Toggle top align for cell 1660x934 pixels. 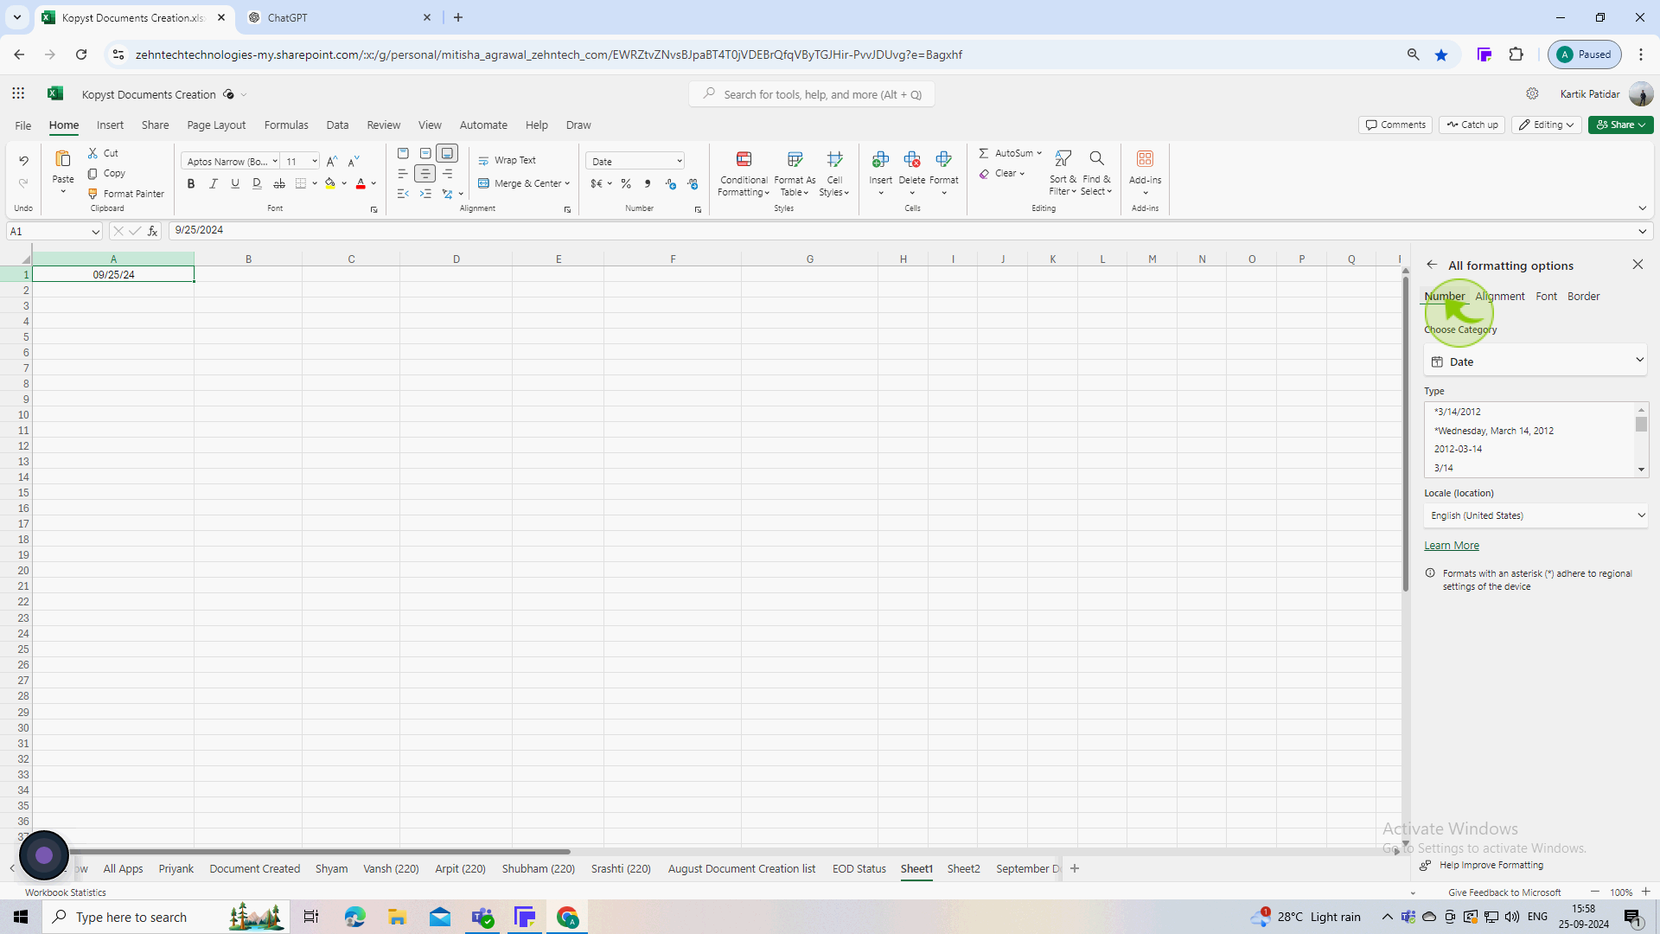pos(403,153)
